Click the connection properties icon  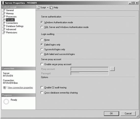pos(5,88)
